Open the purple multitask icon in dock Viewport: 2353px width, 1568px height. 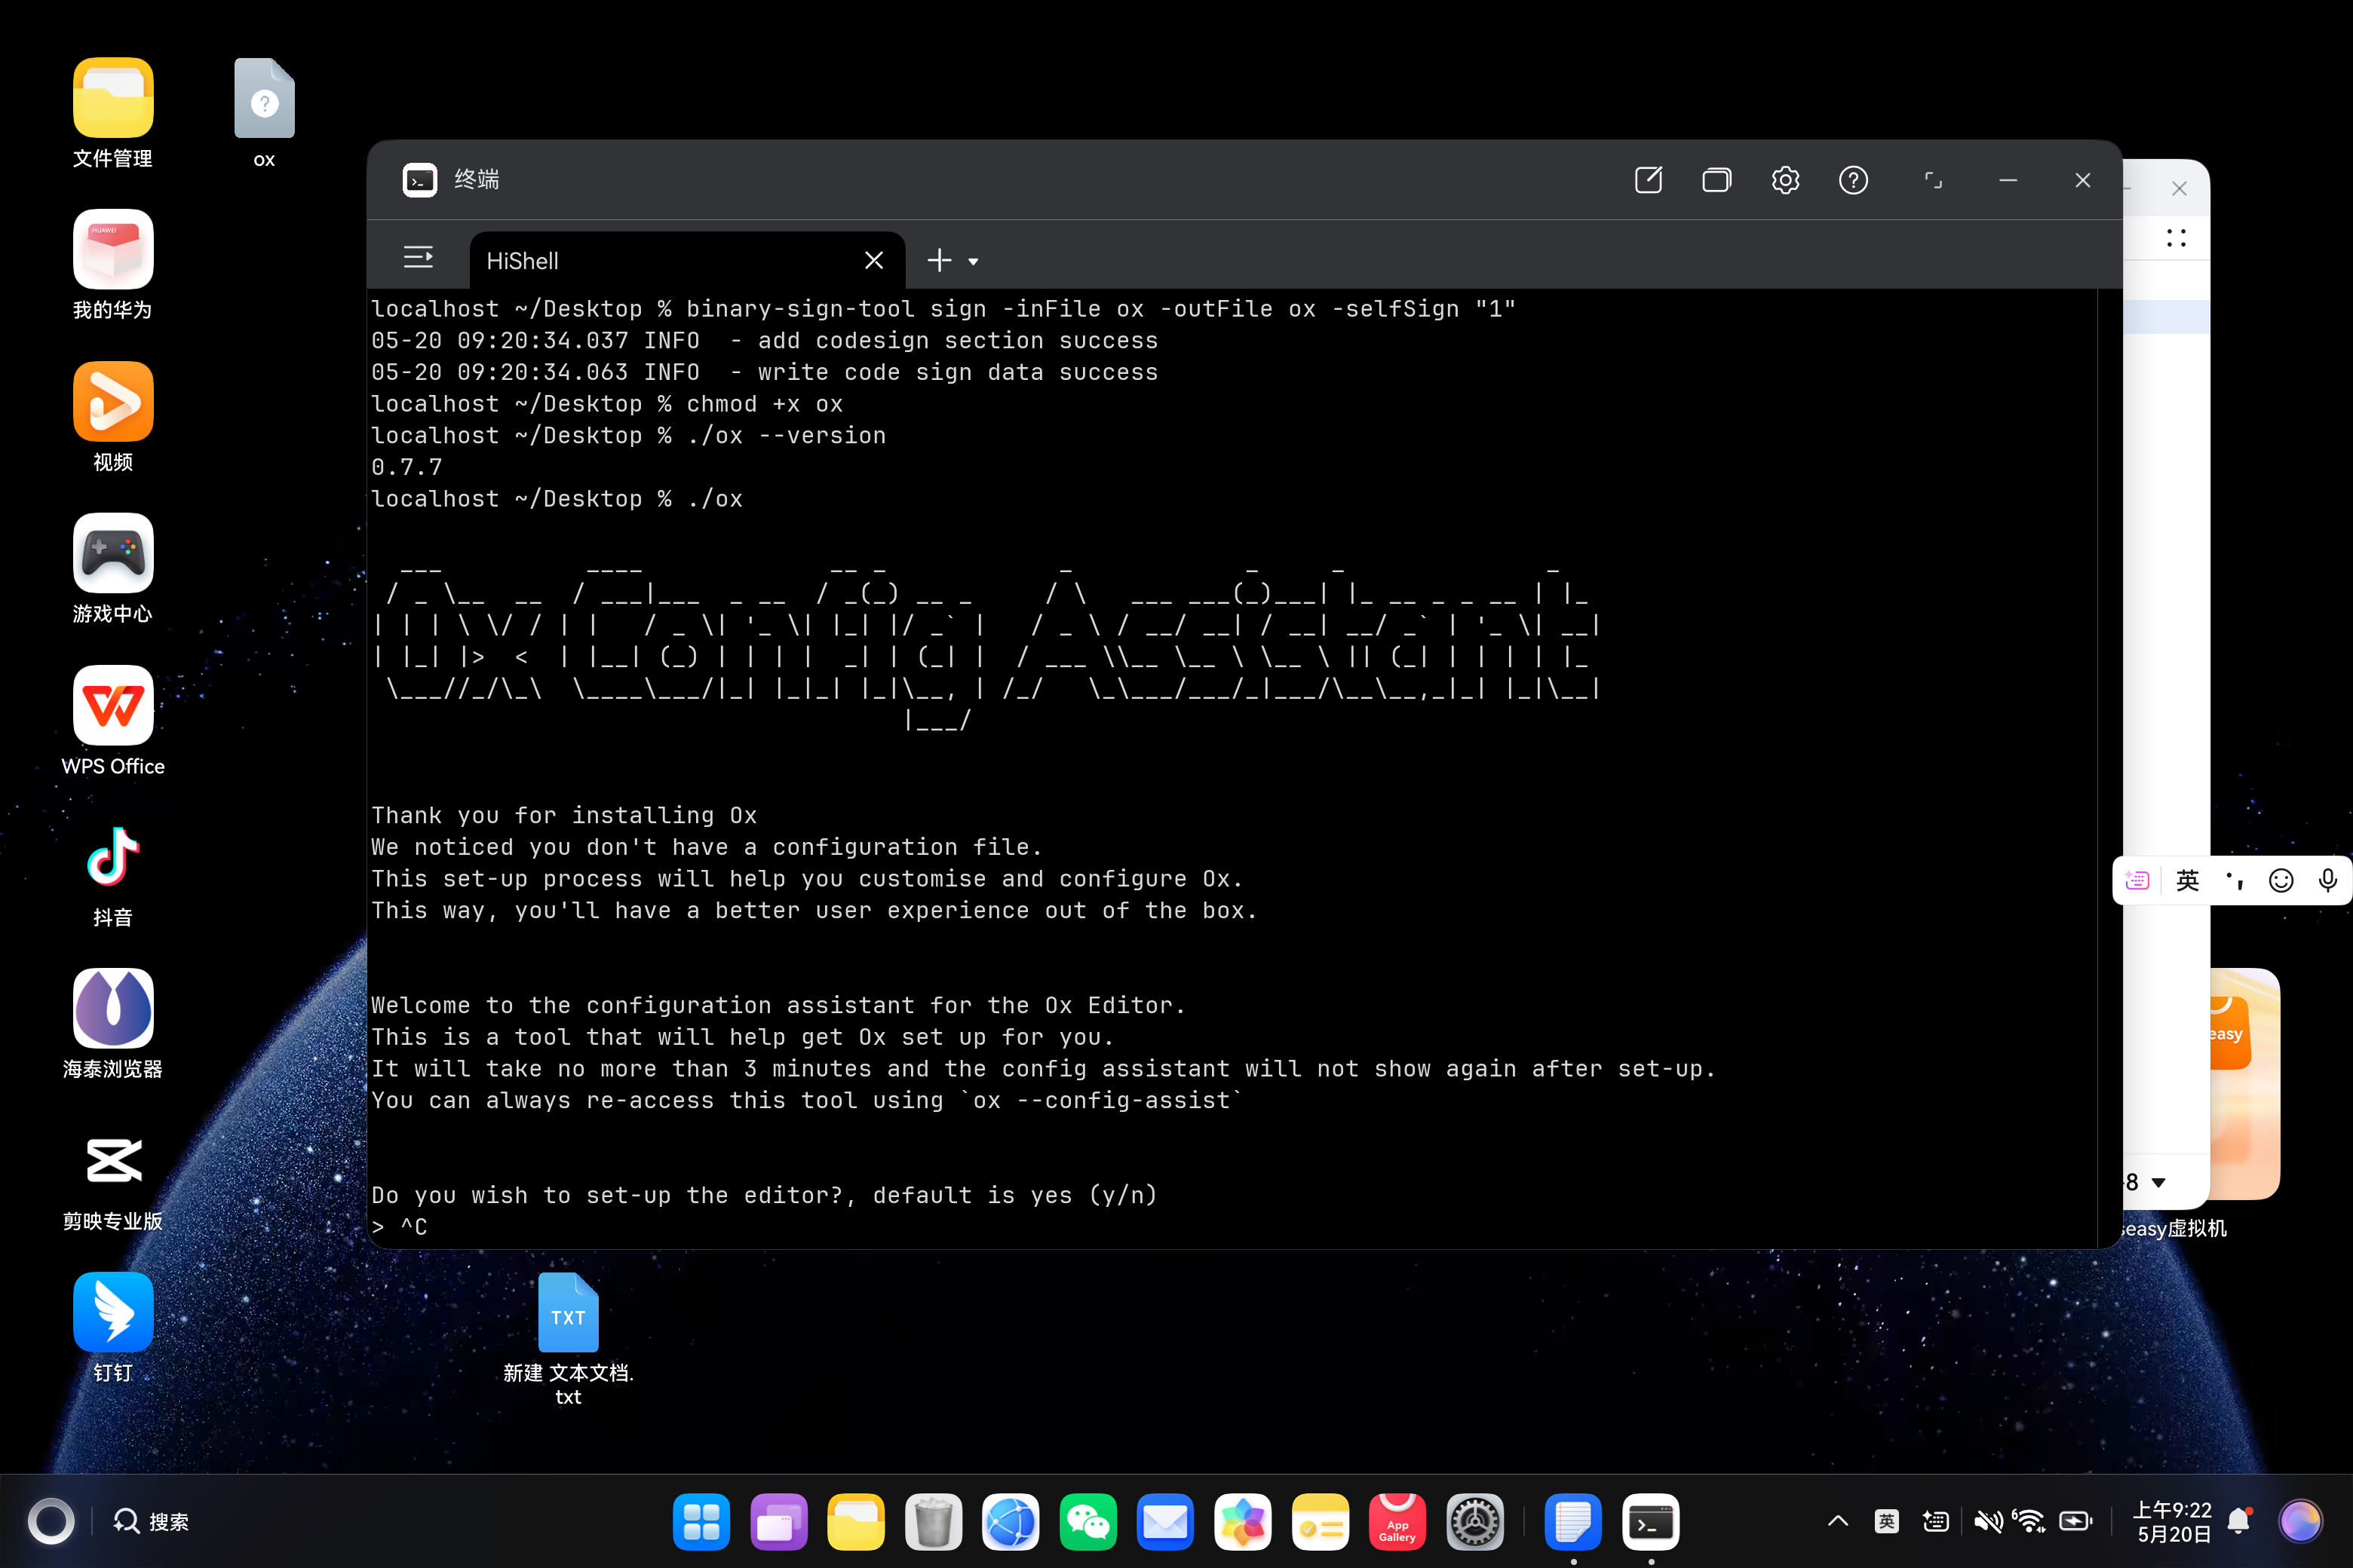778,1522
